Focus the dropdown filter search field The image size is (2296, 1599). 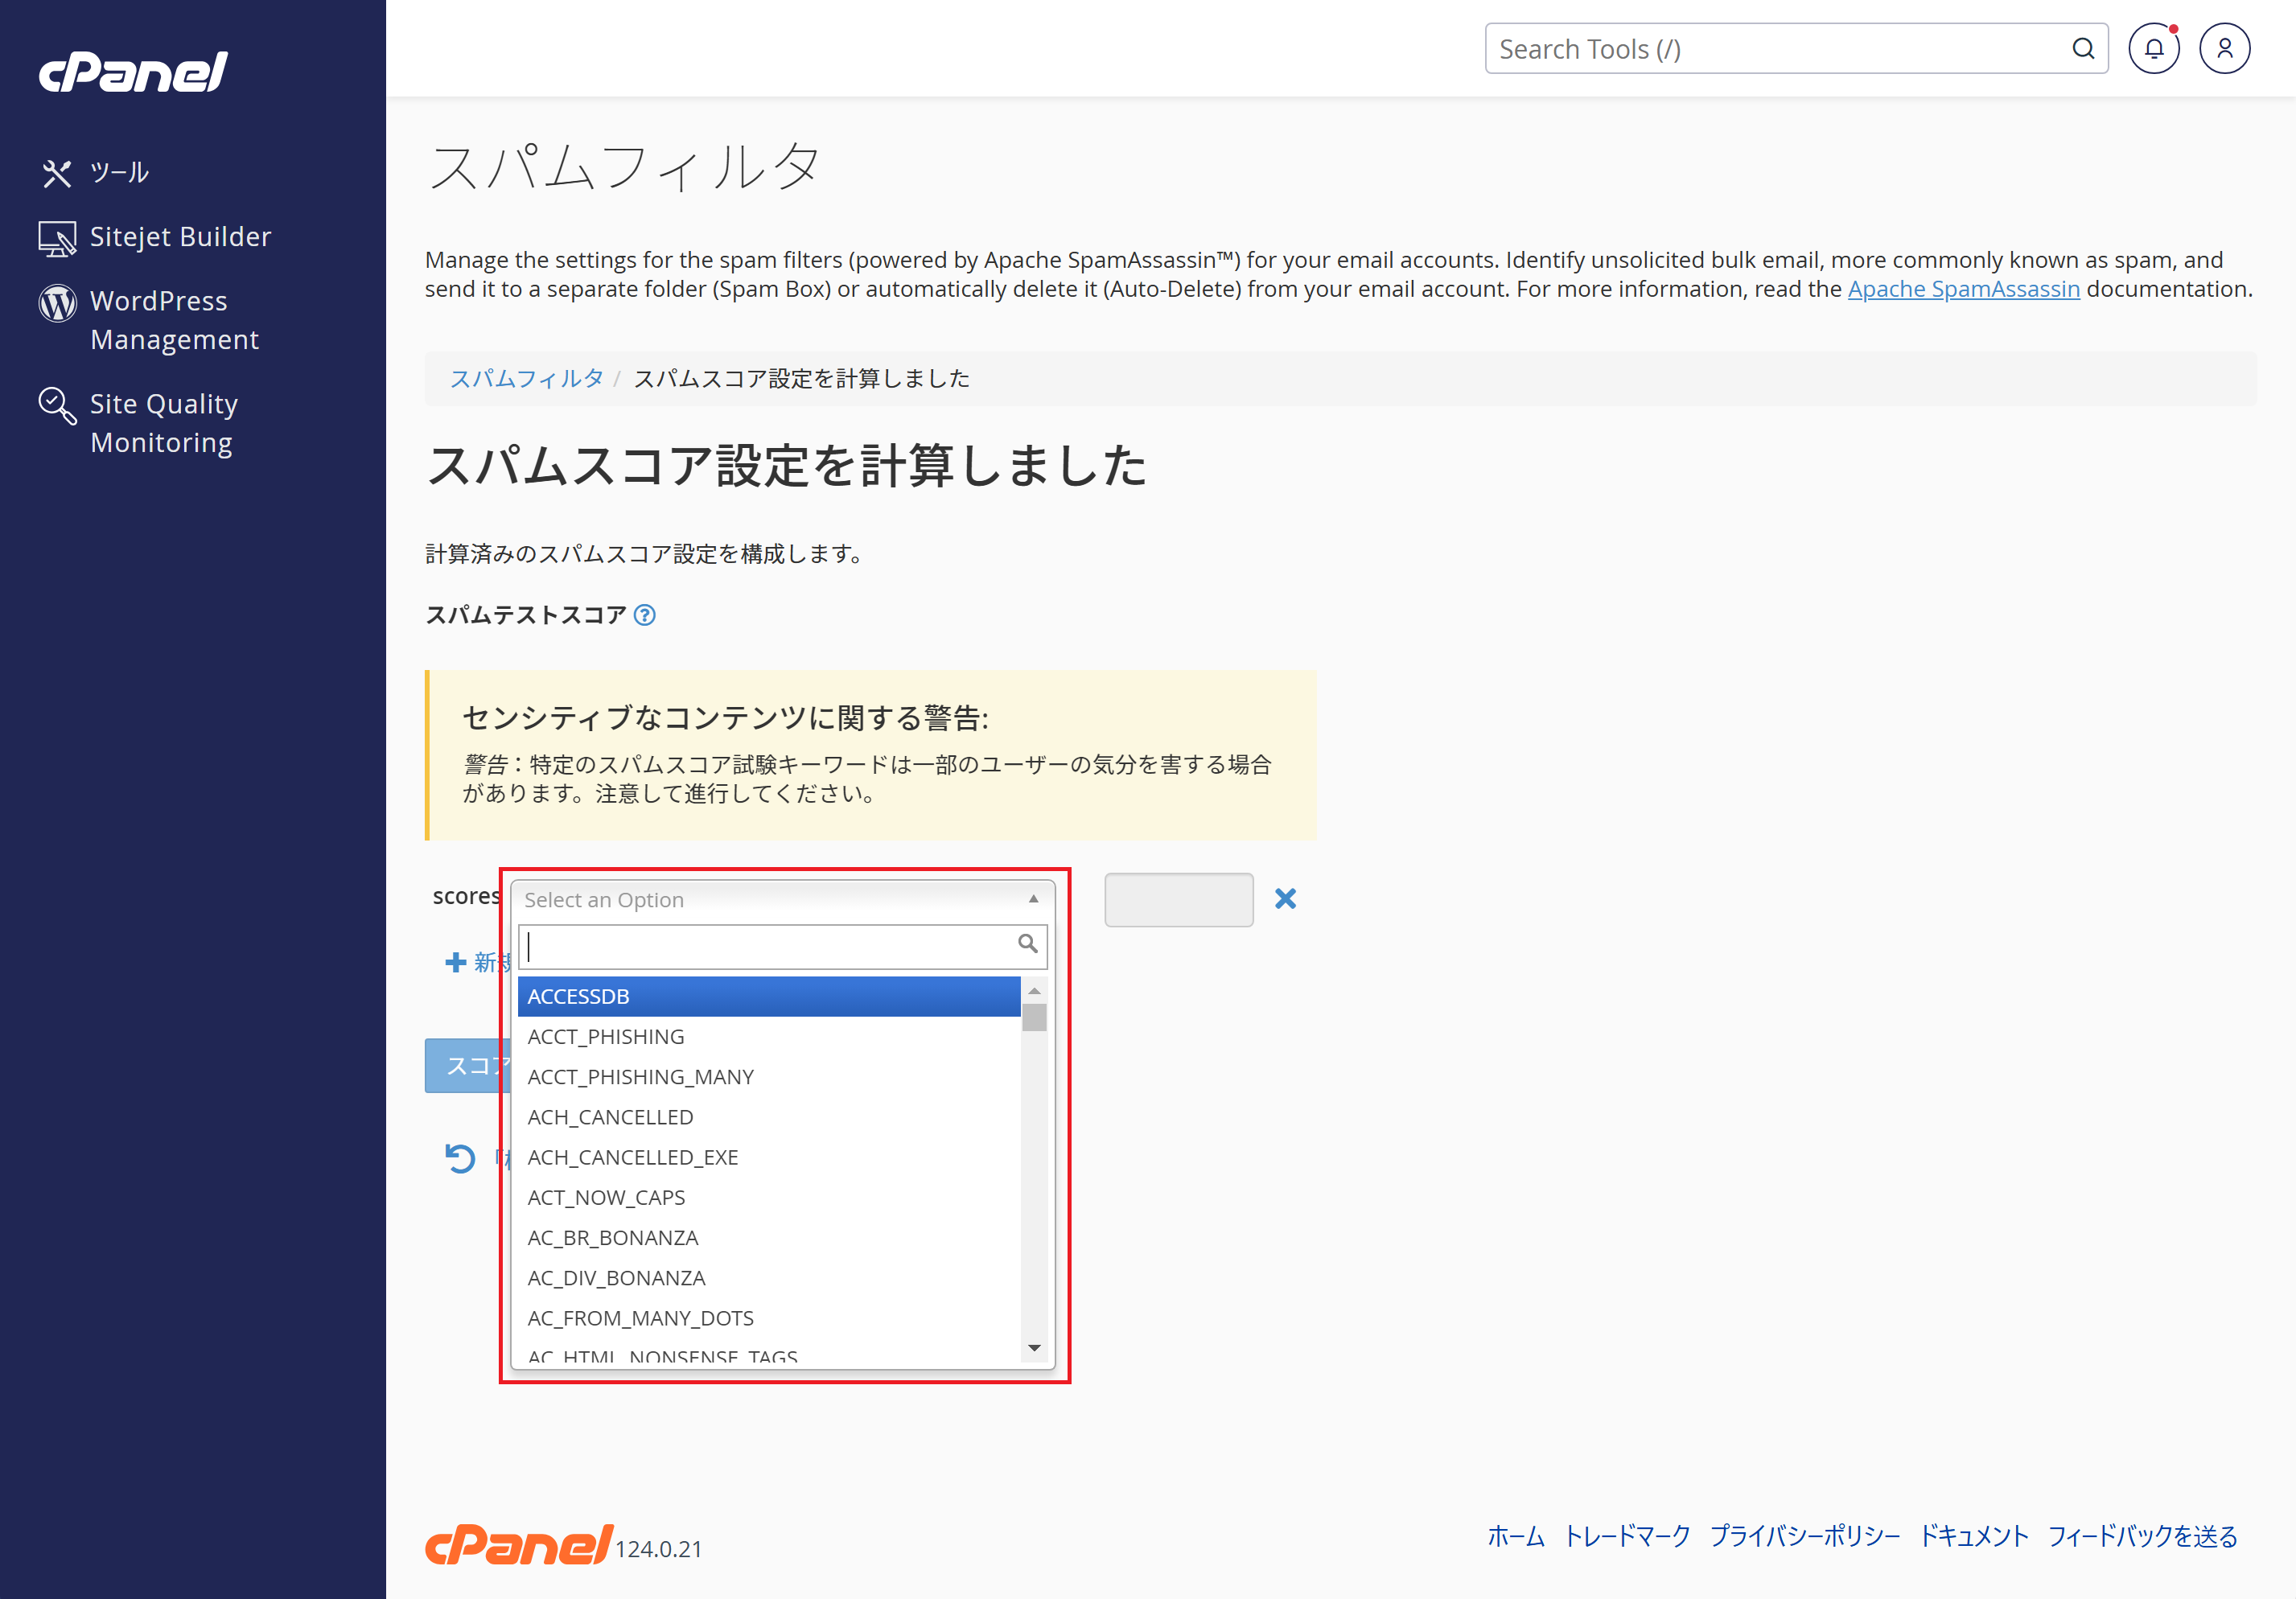click(782, 946)
